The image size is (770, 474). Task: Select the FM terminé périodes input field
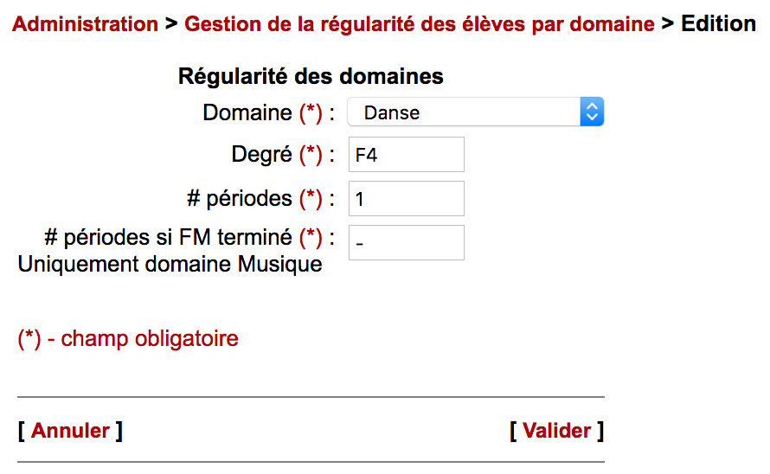406,243
